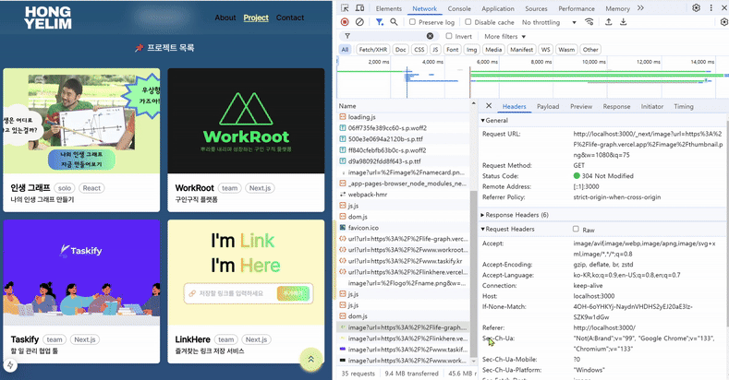Switch to the Elements tab
This screenshot has width=729, height=380.
pyautogui.click(x=389, y=8)
